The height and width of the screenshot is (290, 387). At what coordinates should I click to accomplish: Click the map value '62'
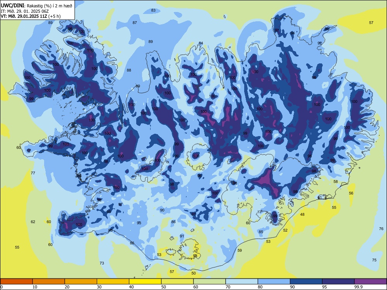(x=33, y=222)
